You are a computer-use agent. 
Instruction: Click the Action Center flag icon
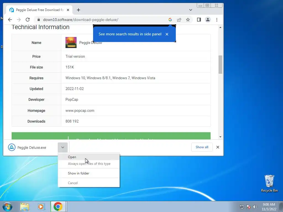(x=248, y=207)
